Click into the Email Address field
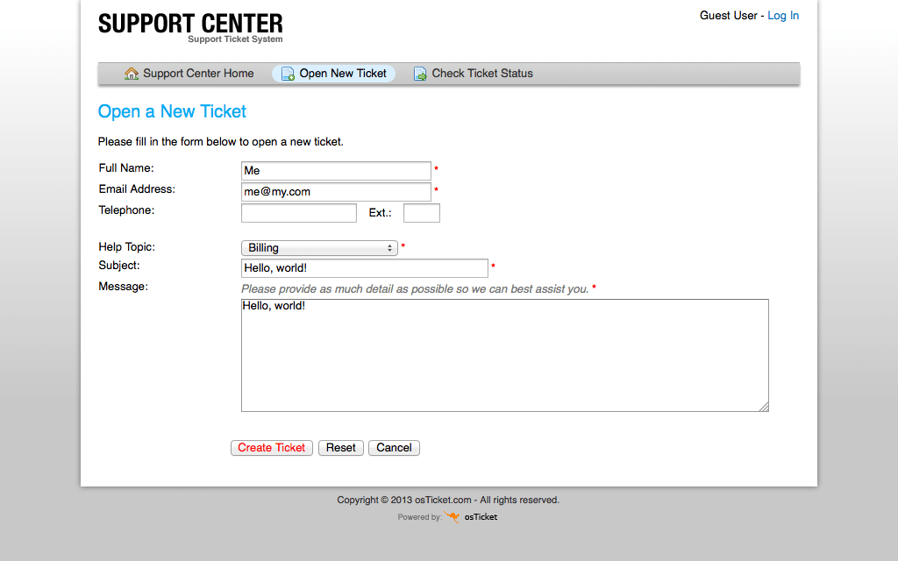 coord(336,192)
